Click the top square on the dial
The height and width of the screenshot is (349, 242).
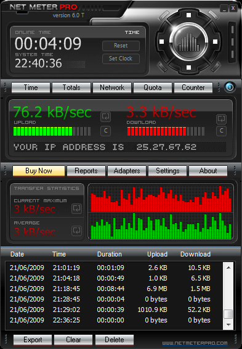(188, 15)
